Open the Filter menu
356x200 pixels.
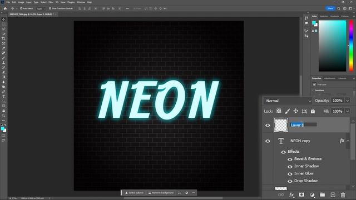51,2
